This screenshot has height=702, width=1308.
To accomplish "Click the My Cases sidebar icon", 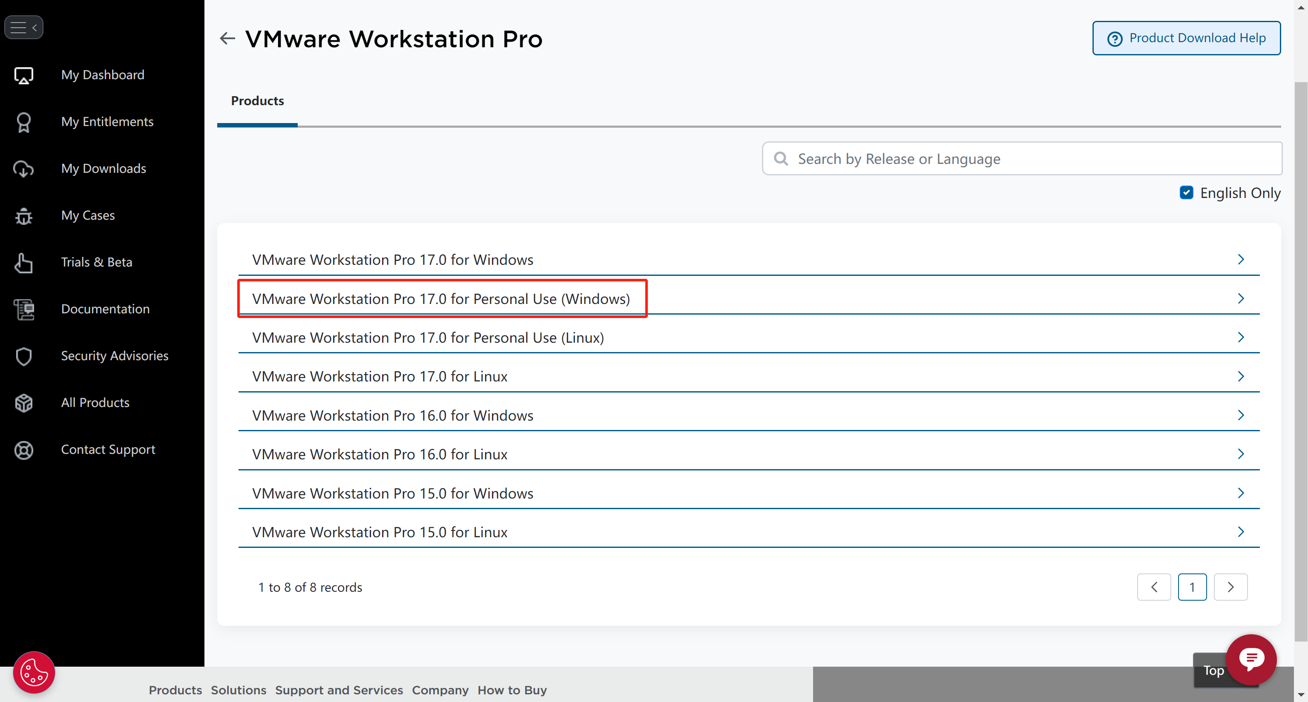I will click(x=24, y=215).
